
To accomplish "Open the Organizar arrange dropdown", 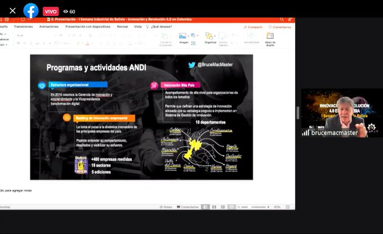I will [x=211, y=38].
